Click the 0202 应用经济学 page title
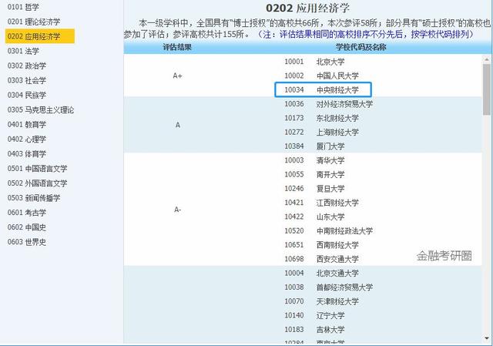 [308, 8]
